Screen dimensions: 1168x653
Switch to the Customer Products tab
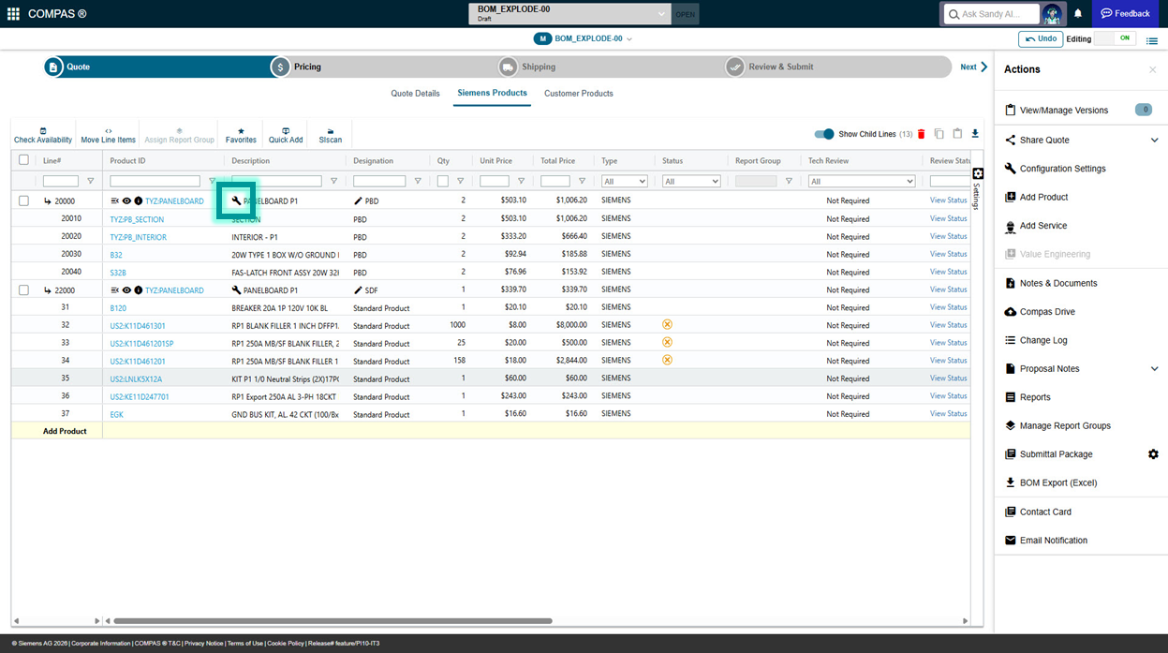coord(578,94)
